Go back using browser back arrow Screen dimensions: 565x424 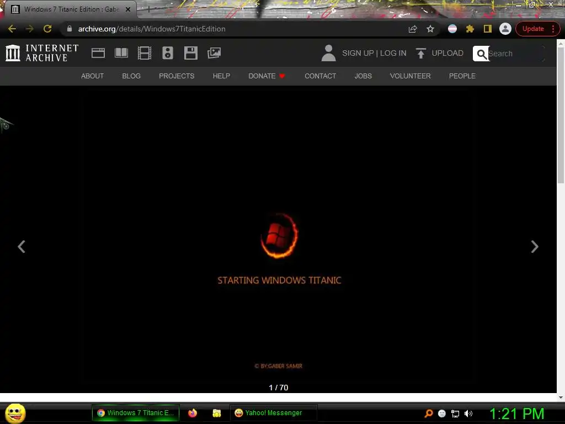12,29
